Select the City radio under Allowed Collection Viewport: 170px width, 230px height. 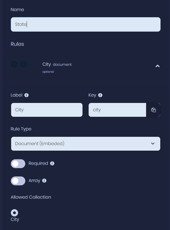coord(14,213)
